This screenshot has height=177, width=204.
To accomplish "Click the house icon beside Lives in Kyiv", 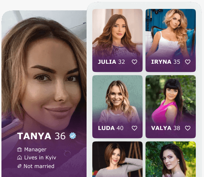I will pyautogui.click(x=20, y=157).
